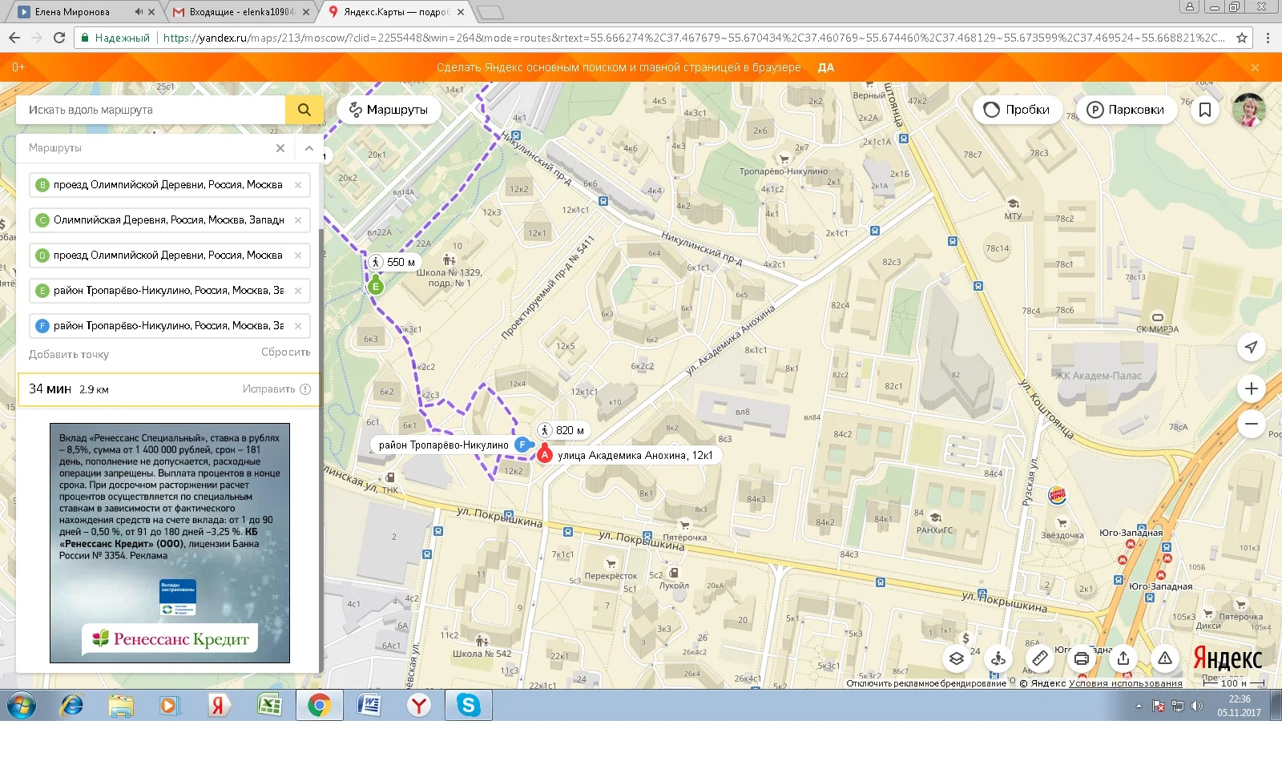Click the 550 м walking distance label
The height and width of the screenshot is (769, 1282).
tap(393, 262)
